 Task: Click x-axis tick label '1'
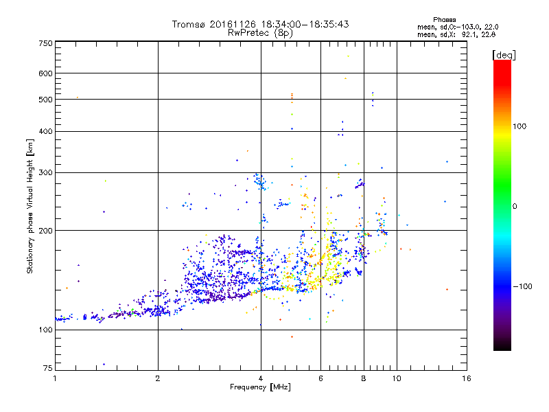click(55, 378)
